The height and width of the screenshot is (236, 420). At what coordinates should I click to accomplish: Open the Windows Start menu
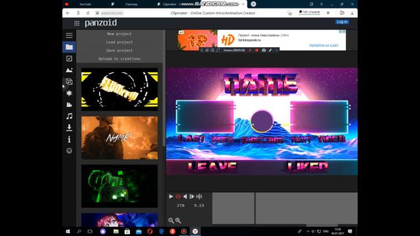(x=68, y=231)
